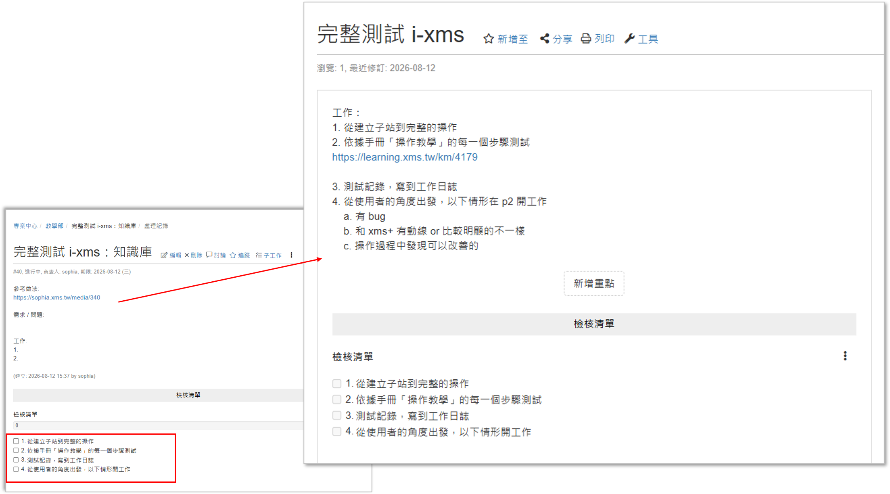
Task: Open the three-dot more menu beside 子工作
Action: coord(291,255)
